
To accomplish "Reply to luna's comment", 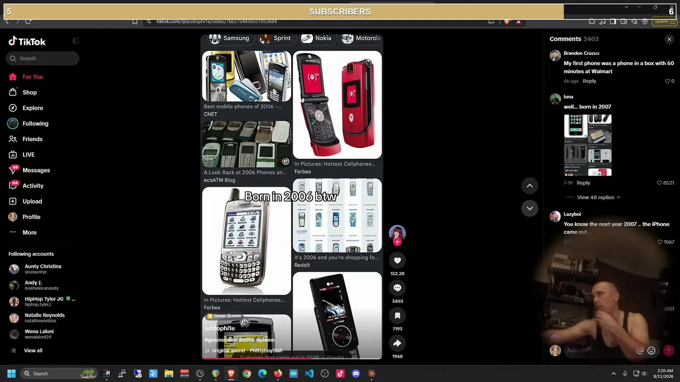I will tap(583, 183).
